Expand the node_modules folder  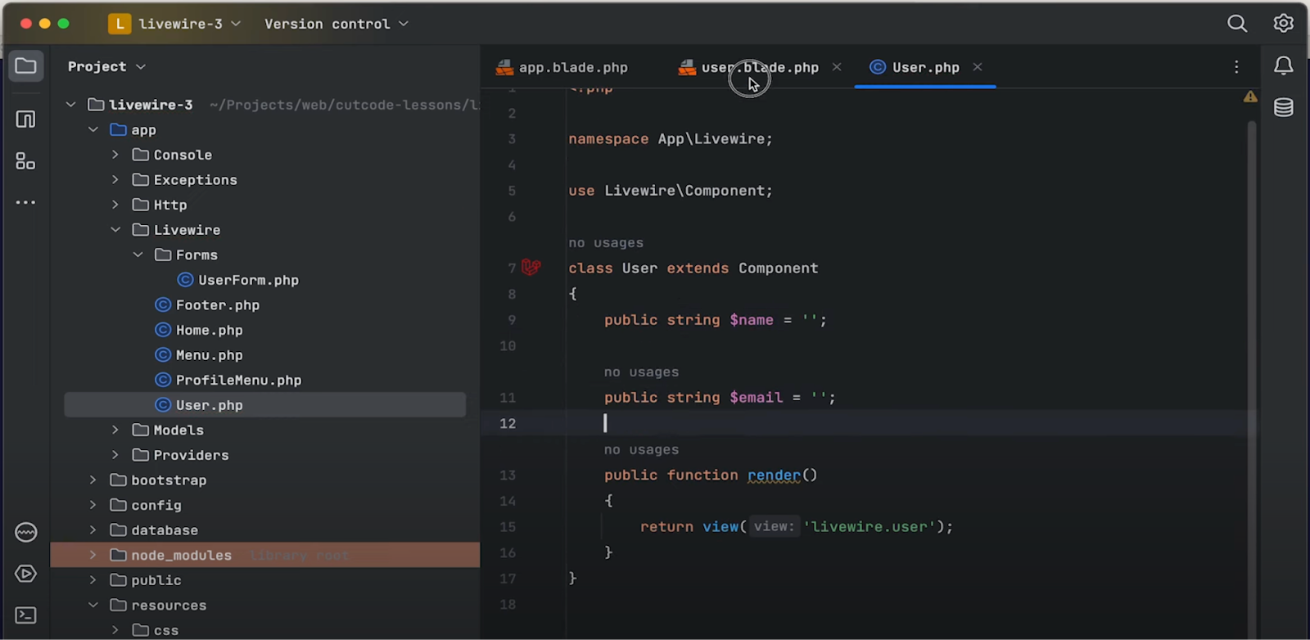point(93,556)
